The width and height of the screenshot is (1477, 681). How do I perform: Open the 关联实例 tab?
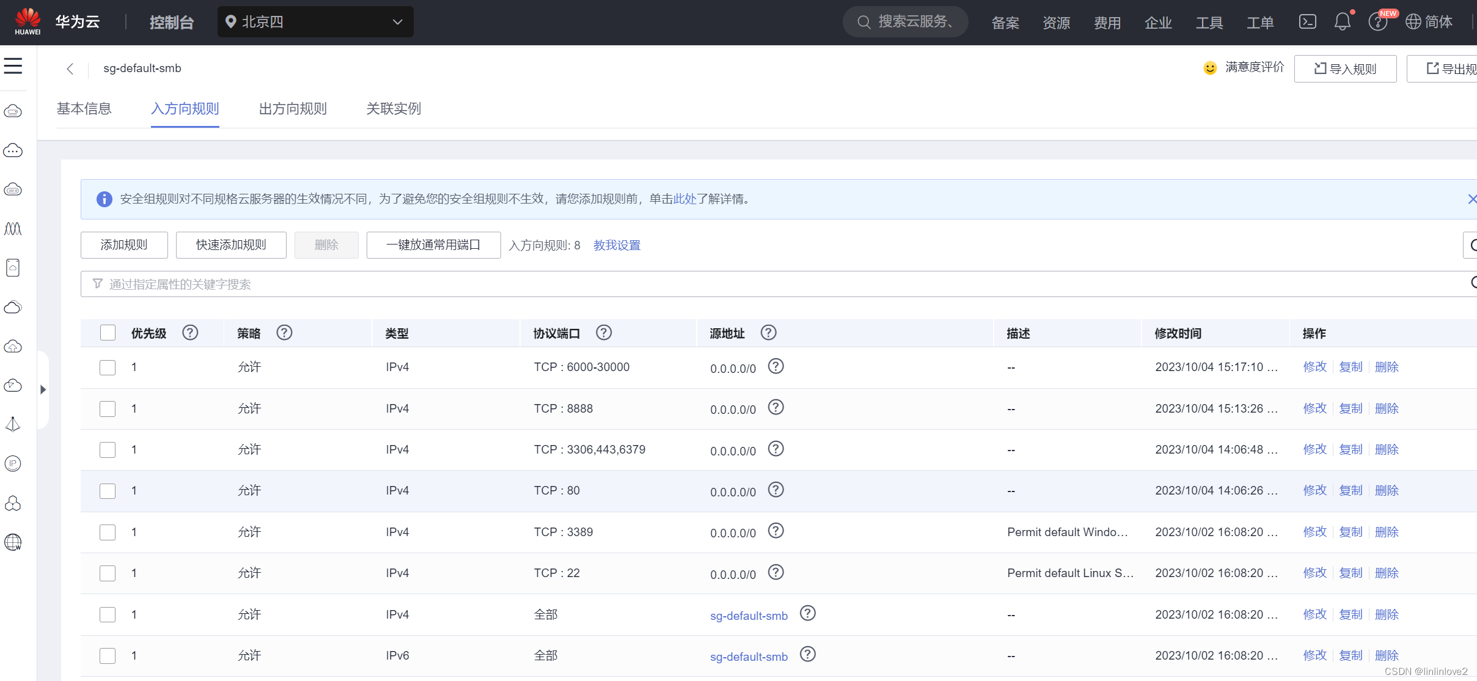[x=394, y=109]
